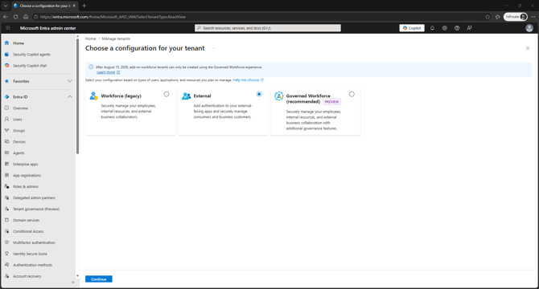539x289 pixels.
Task: Collapse the Entra ID section chevron
Action: click(x=70, y=97)
